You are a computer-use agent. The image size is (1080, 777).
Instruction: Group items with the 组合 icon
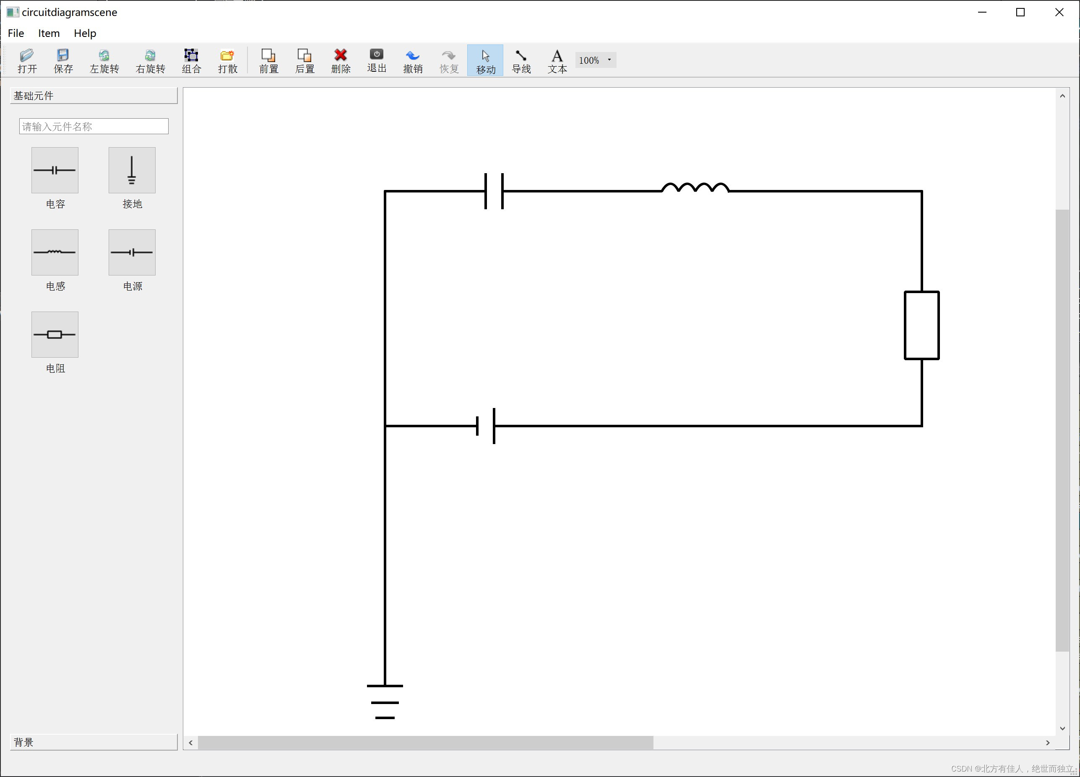point(191,60)
